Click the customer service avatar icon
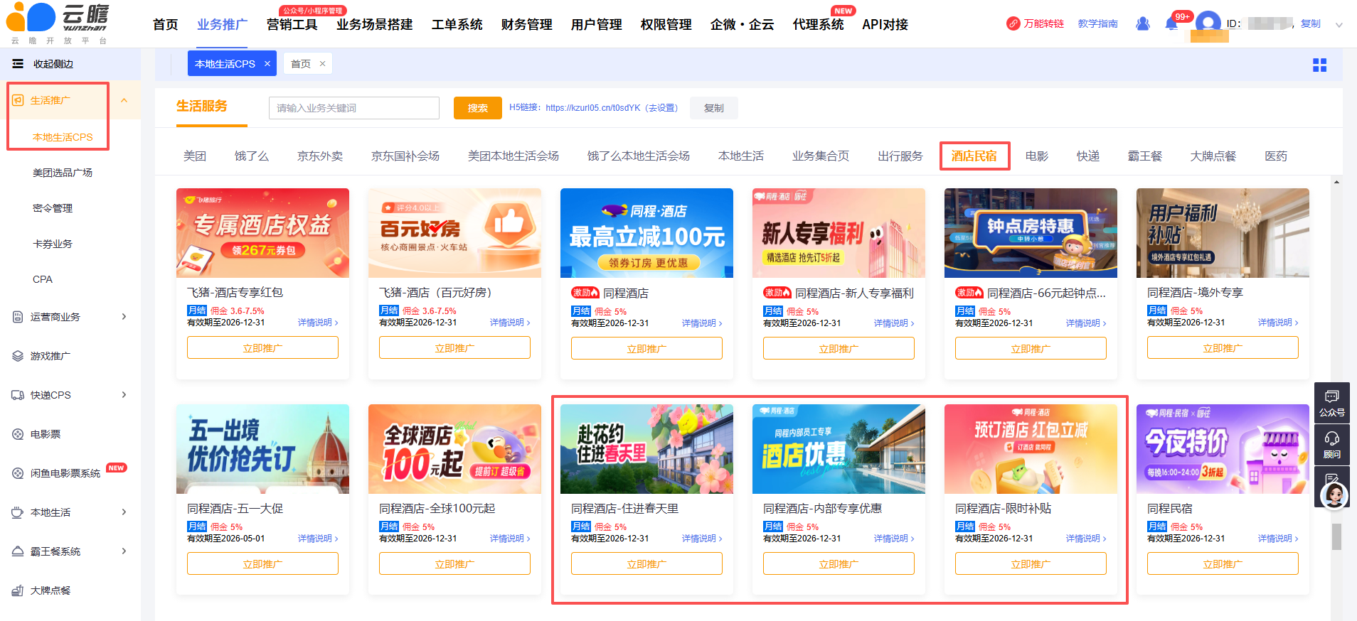The width and height of the screenshot is (1357, 621). pyautogui.click(x=1334, y=495)
